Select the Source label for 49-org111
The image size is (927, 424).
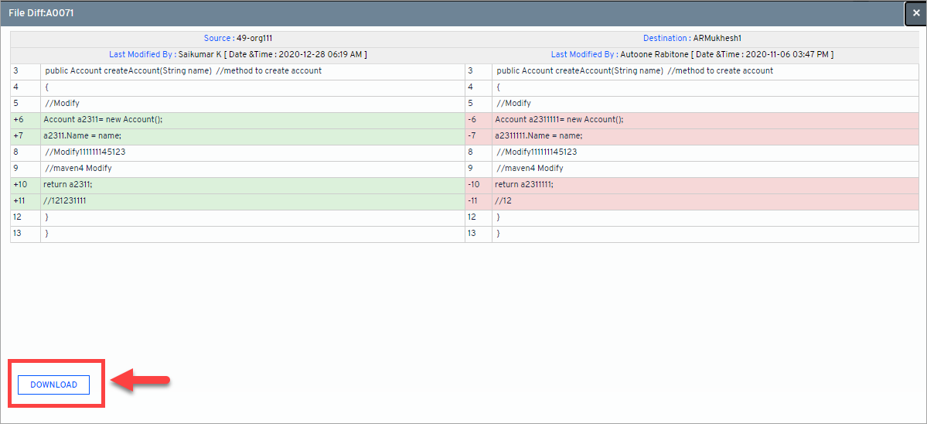pos(217,38)
